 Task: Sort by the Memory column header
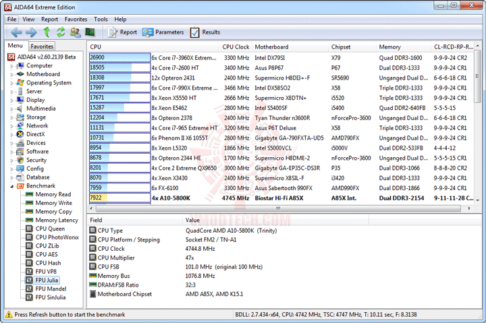[404, 47]
